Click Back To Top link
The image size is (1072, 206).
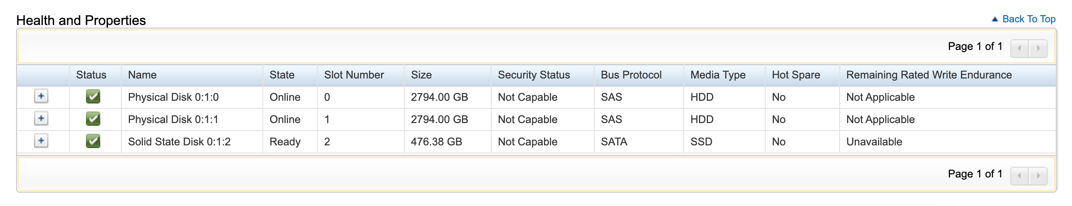pyautogui.click(x=1029, y=19)
